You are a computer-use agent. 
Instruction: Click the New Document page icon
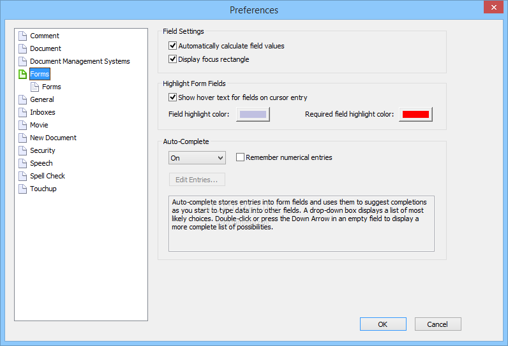pyautogui.click(x=23, y=138)
